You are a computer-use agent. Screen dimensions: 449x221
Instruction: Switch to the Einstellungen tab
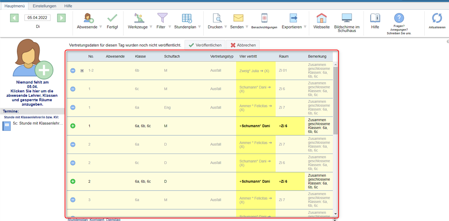click(x=45, y=6)
